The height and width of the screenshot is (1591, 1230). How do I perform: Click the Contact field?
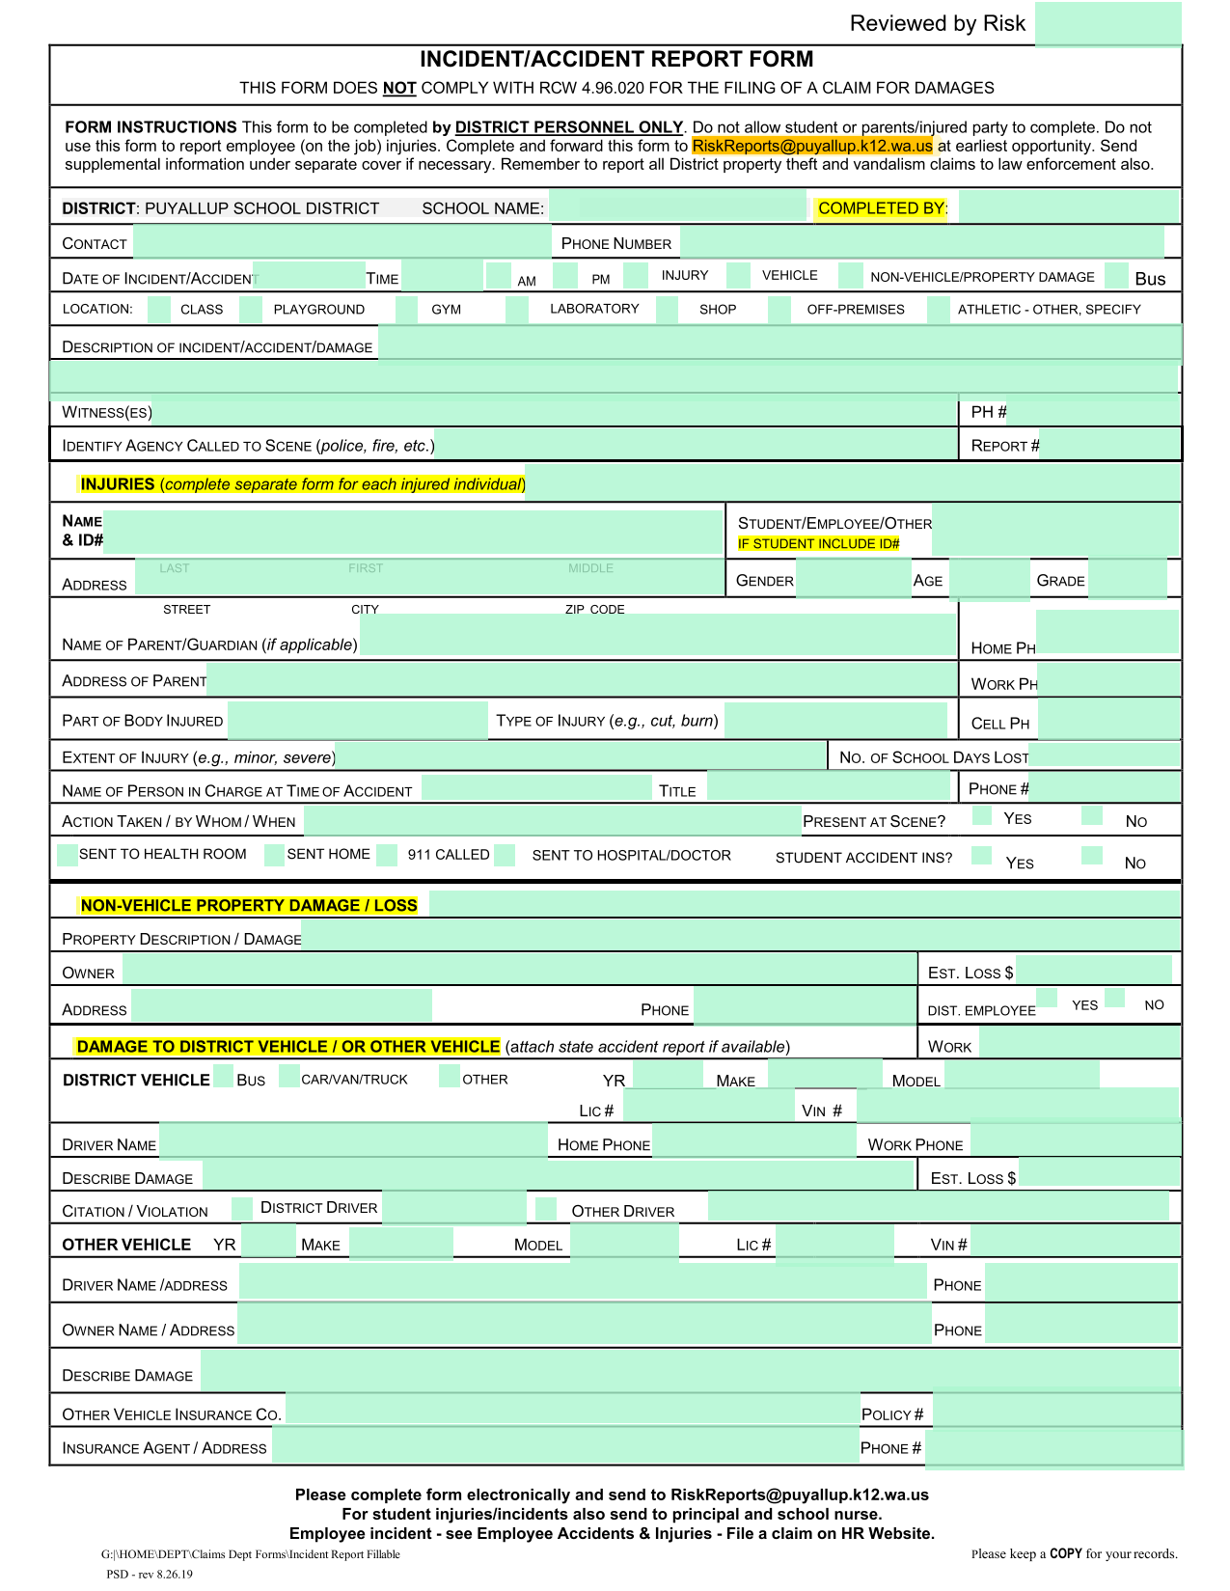(342, 241)
